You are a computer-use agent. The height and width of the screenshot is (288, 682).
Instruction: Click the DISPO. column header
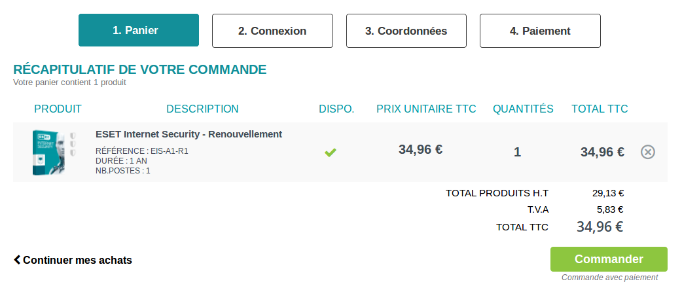tap(336, 109)
